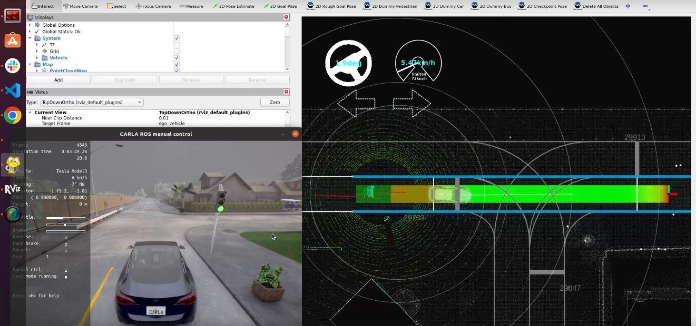Enable the Grid display checkbox
Screen dimensions: 696x326
click(177, 51)
